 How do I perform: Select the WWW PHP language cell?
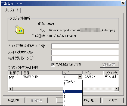tap(30, 77)
